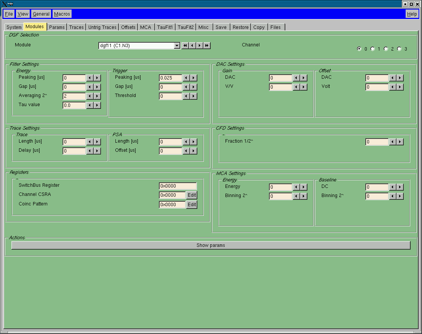The image size is (422, 334).
Task: Go to previous module arrow button
Action: [192, 45]
